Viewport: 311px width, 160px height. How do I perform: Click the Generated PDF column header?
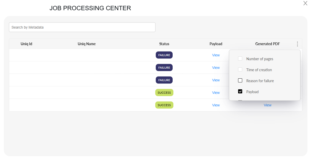point(268,44)
